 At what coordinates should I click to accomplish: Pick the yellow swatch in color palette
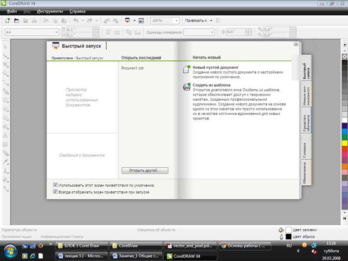344,143
